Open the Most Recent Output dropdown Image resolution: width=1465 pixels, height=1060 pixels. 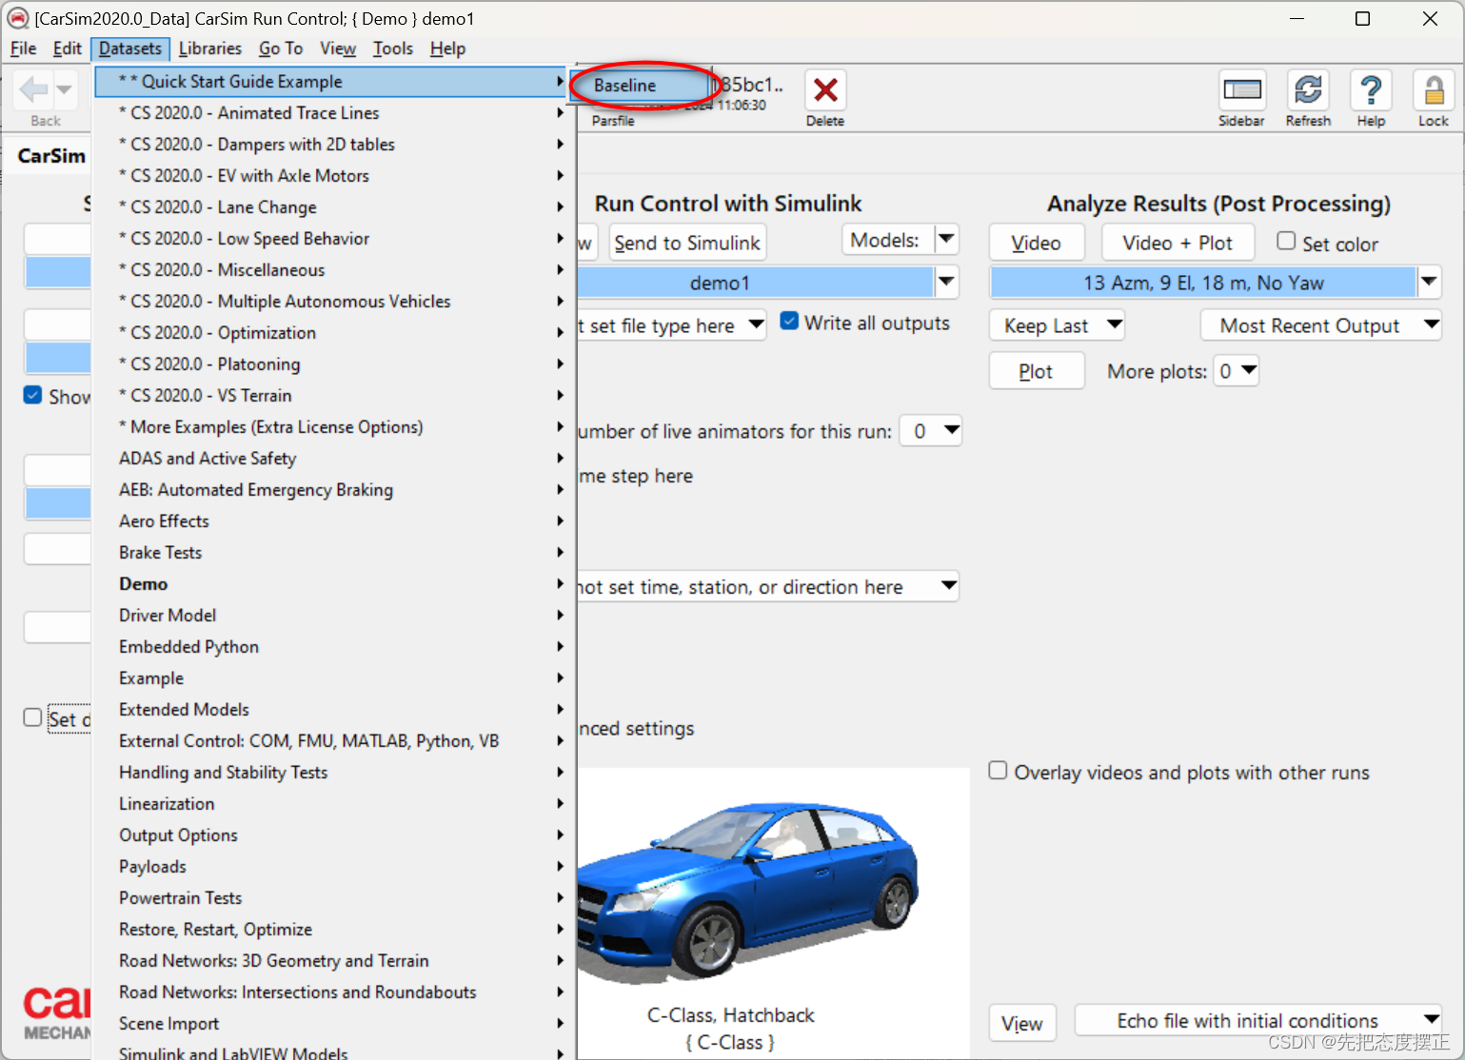[x=1321, y=325]
